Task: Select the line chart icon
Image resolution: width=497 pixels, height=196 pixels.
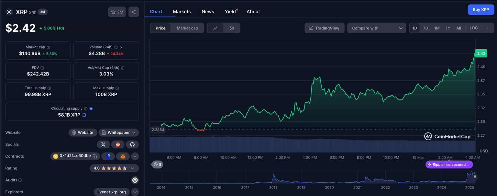Action: pyautogui.click(x=215, y=28)
